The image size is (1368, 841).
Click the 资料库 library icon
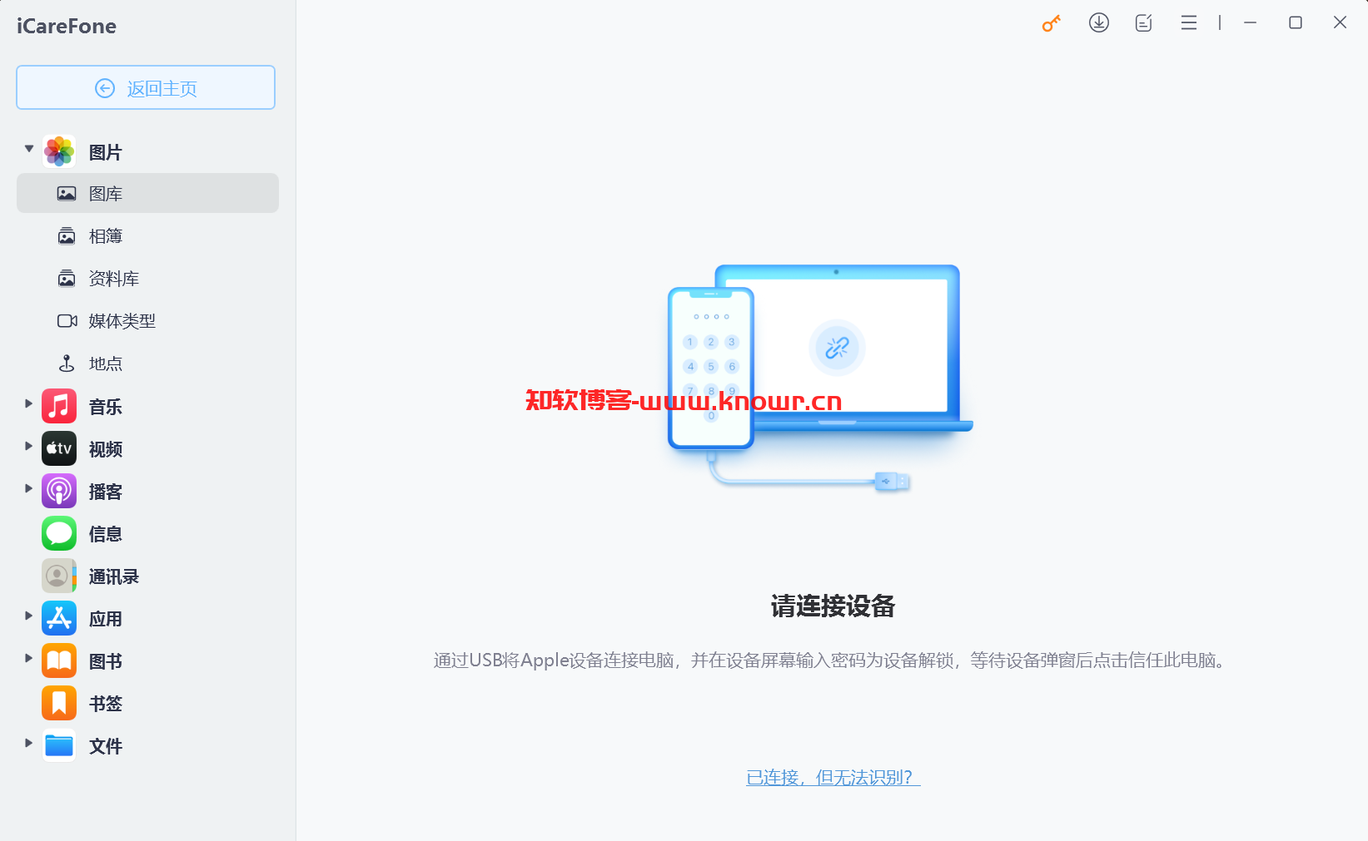[67, 279]
